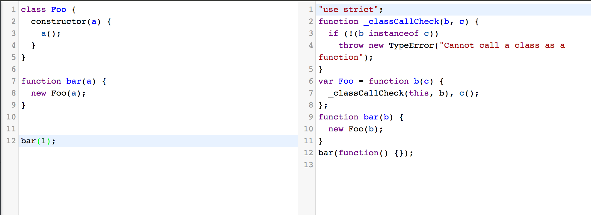
Task: Place cursor on the "a();" call statement
Action: pyautogui.click(x=51, y=33)
